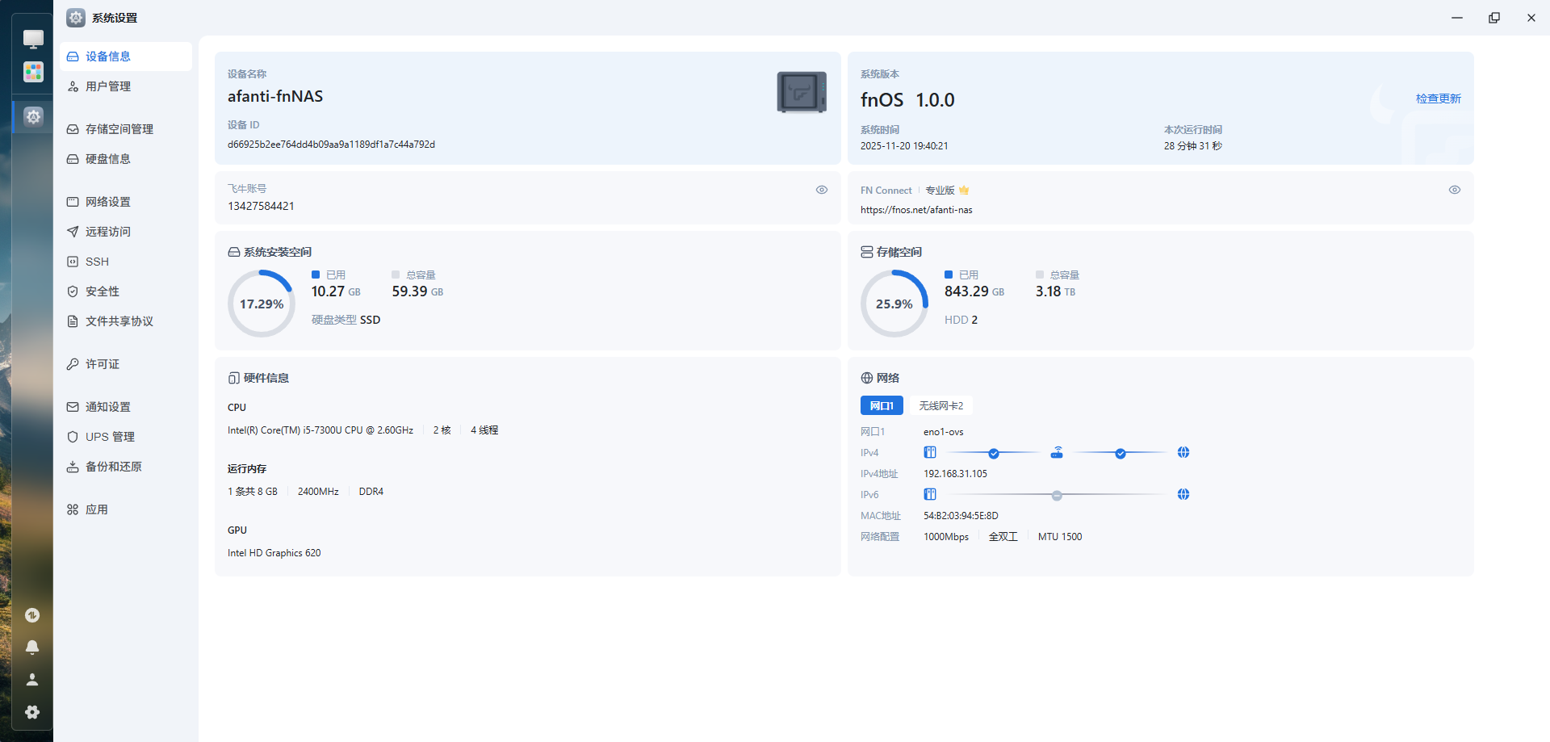The width and height of the screenshot is (1550, 742).
Task: Select the 网口1 network tab
Action: 882,405
